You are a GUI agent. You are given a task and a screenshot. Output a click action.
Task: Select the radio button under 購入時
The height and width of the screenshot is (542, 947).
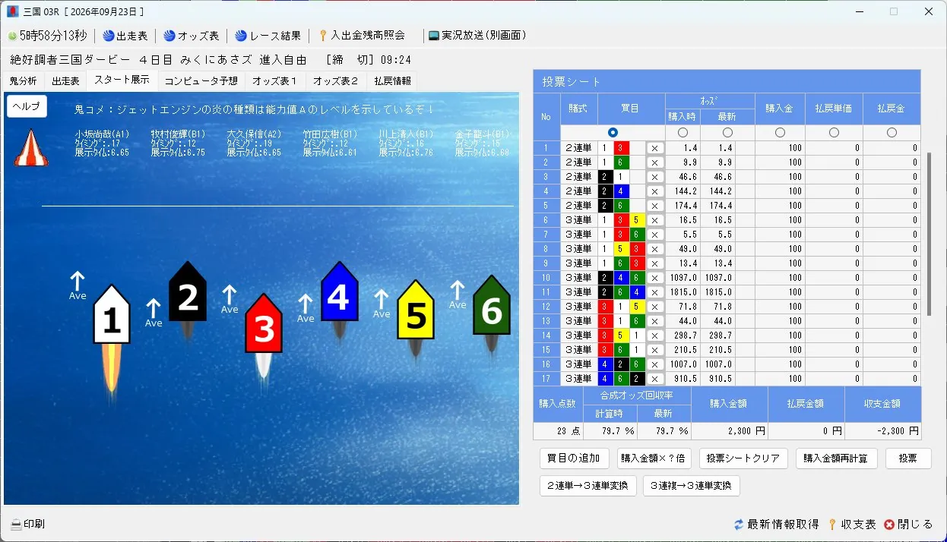coord(683,133)
